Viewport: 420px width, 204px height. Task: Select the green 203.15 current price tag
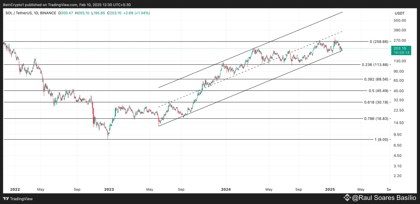[x=401, y=48]
